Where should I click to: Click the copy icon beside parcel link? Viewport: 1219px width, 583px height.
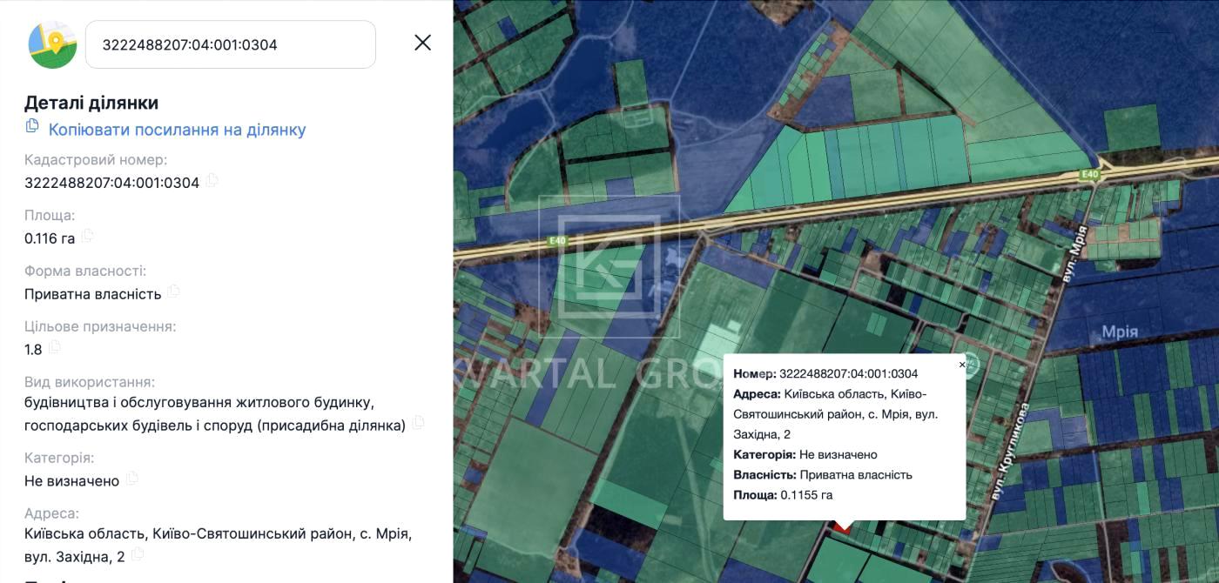coord(32,126)
